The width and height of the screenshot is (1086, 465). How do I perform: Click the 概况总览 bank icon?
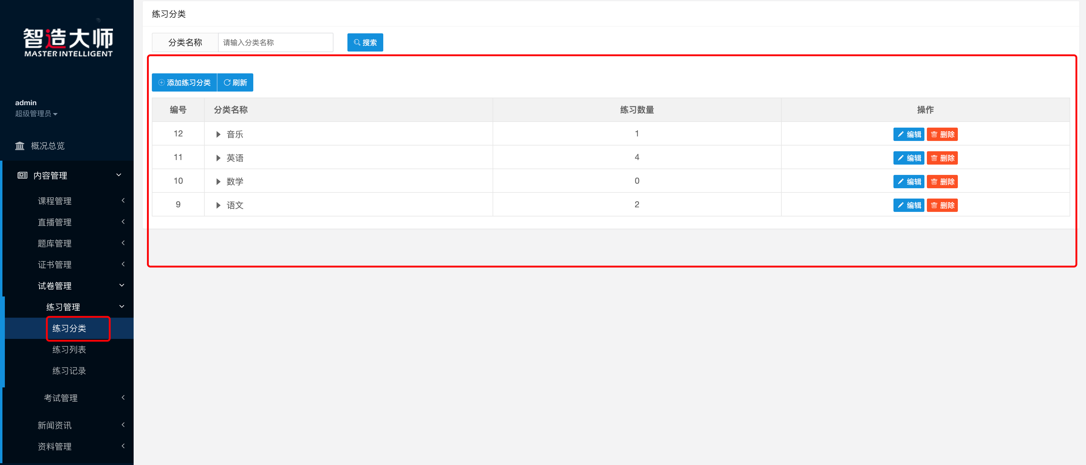pyautogui.click(x=20, y=146)
